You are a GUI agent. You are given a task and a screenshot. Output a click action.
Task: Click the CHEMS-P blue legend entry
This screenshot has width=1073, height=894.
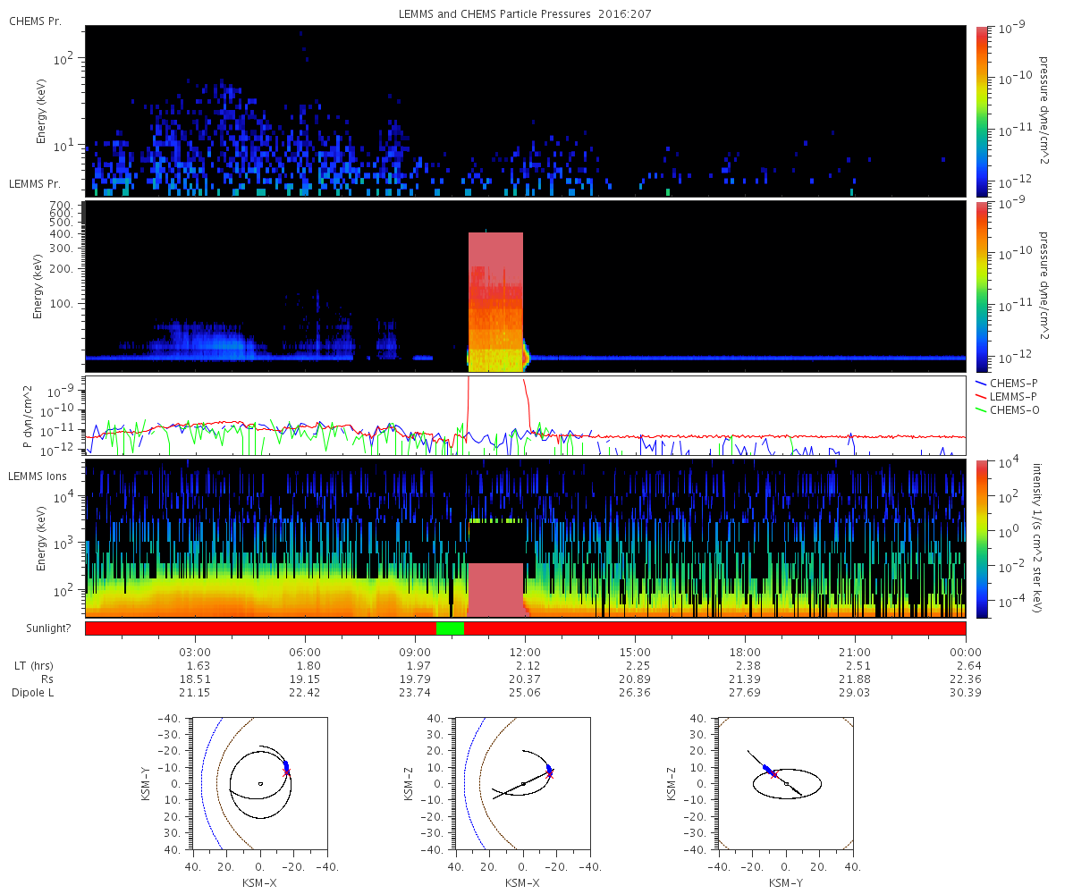point(1010,383)
